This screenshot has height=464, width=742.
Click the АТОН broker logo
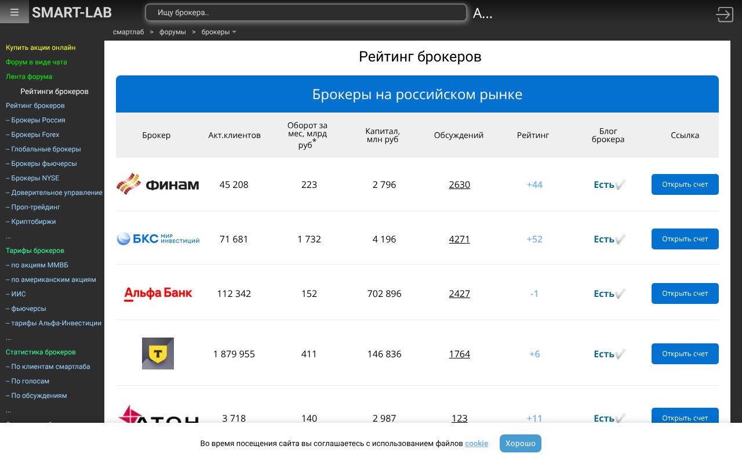158,418
